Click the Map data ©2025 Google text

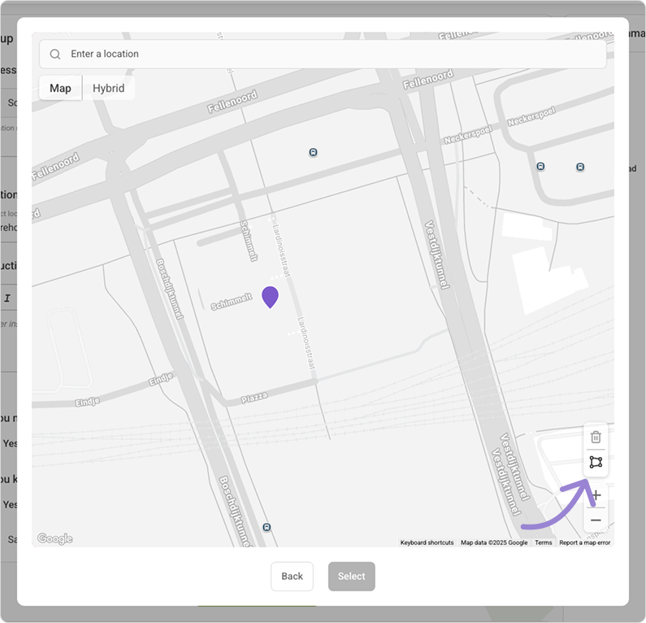[x=494, y=542]
